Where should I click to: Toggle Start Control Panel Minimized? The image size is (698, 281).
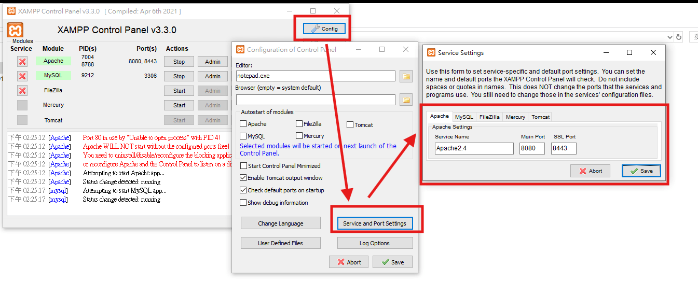(243, 166)
